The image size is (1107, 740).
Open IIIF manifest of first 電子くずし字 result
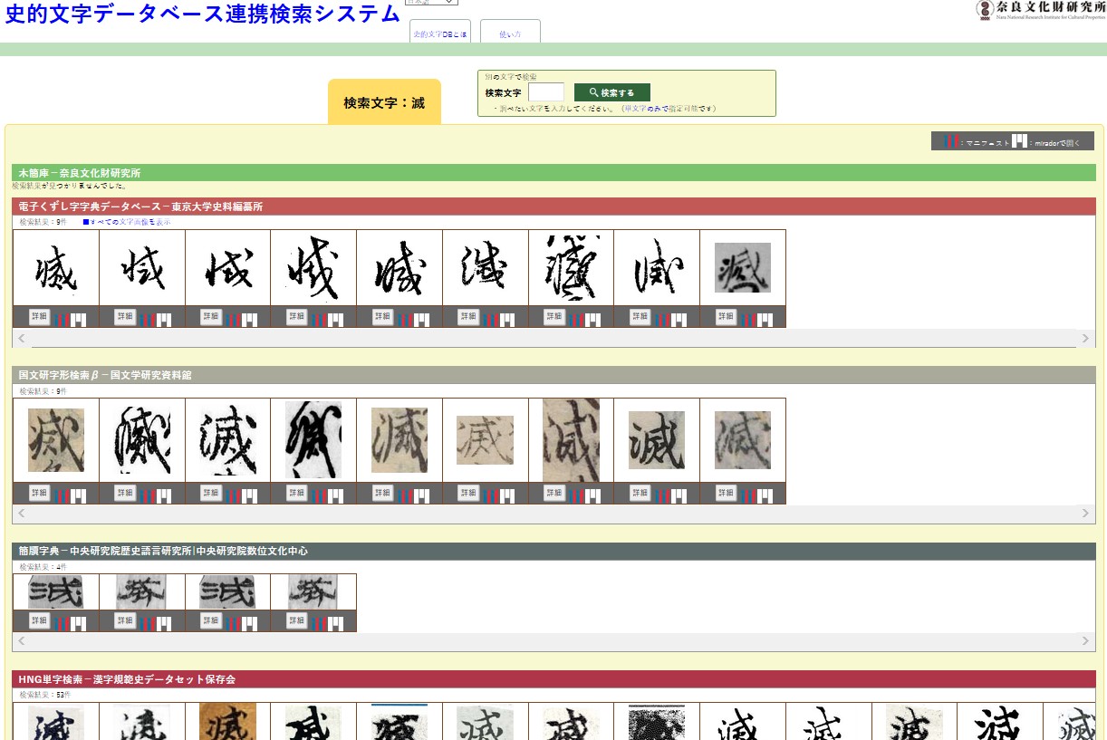[63, 320]
